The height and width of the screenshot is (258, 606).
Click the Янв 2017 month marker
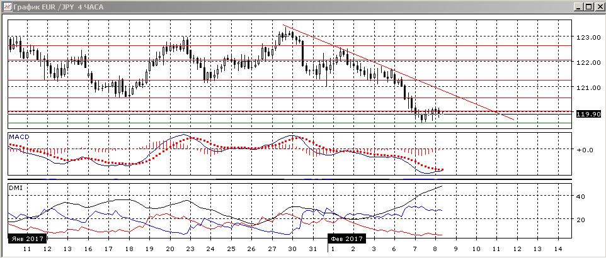(27, 238)
